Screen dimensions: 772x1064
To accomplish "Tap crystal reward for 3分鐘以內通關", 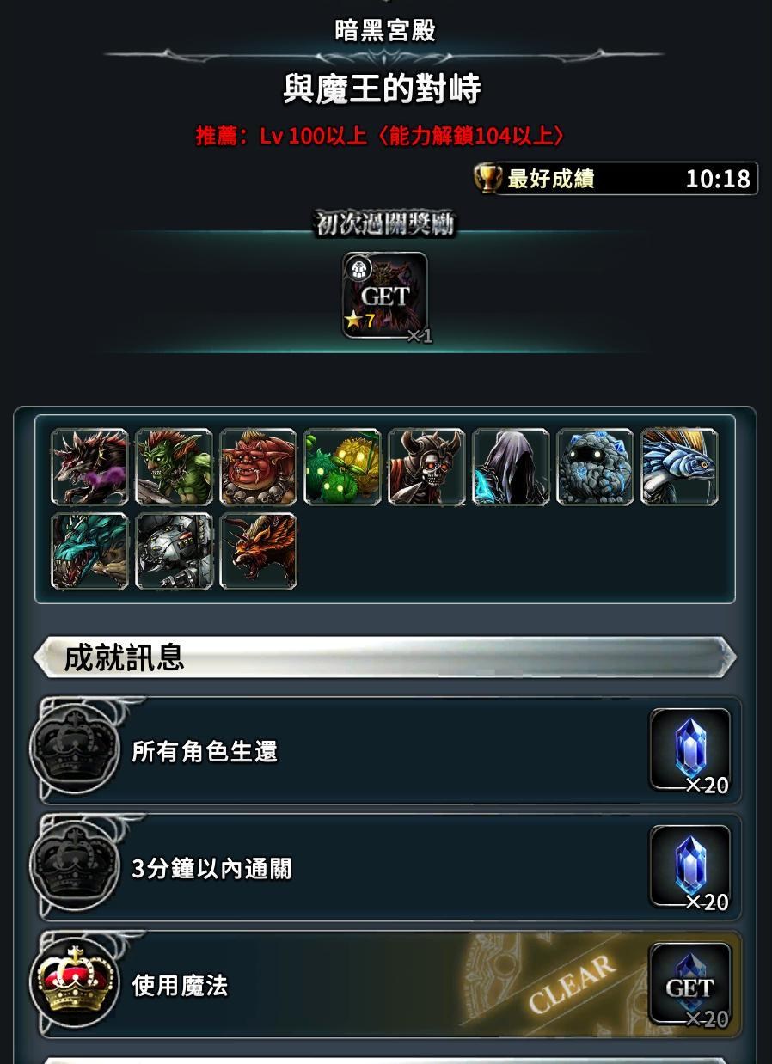I will coord(690,867).
